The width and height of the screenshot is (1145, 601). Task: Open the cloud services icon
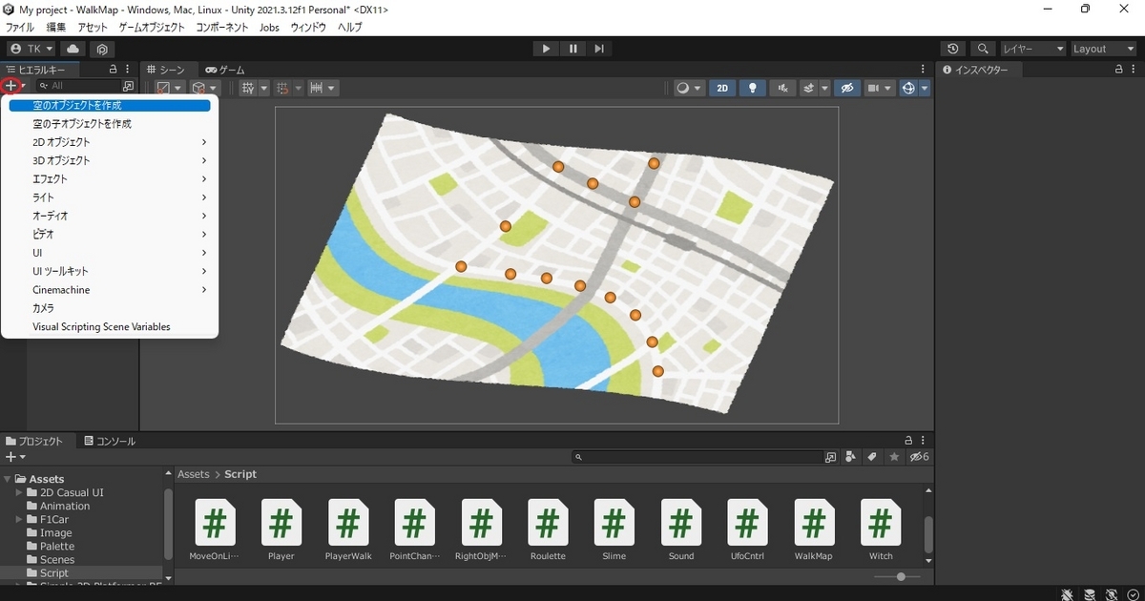coord(73,49)
